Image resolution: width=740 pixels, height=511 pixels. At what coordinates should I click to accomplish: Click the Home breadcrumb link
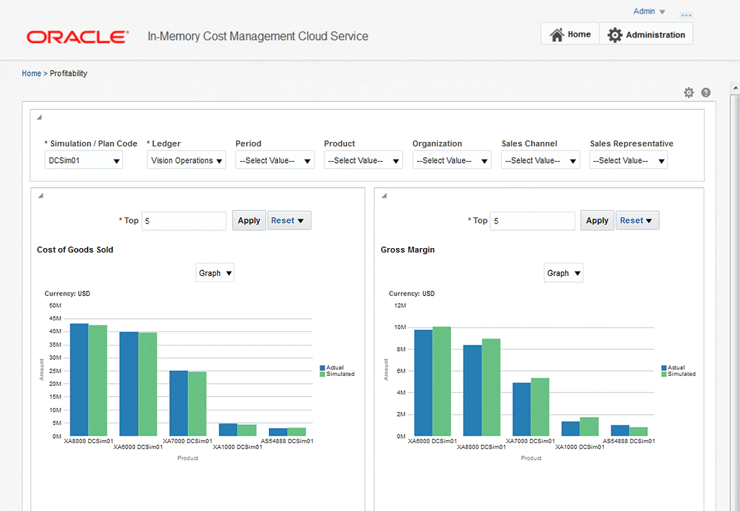[31, 73]
